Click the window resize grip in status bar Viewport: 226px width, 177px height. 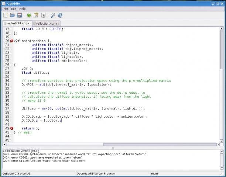[221, 173]
